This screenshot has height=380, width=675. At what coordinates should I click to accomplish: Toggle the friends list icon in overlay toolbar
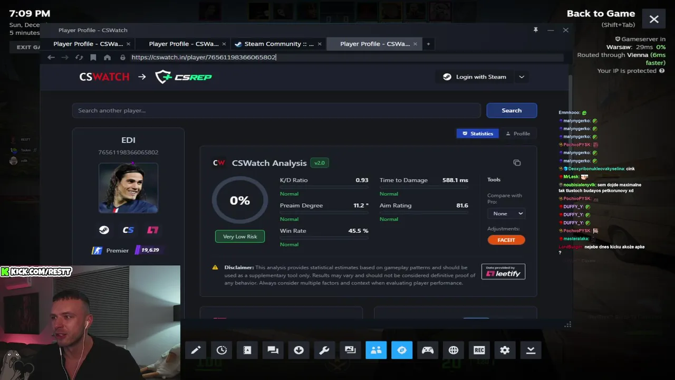click(x=376, y=350)
